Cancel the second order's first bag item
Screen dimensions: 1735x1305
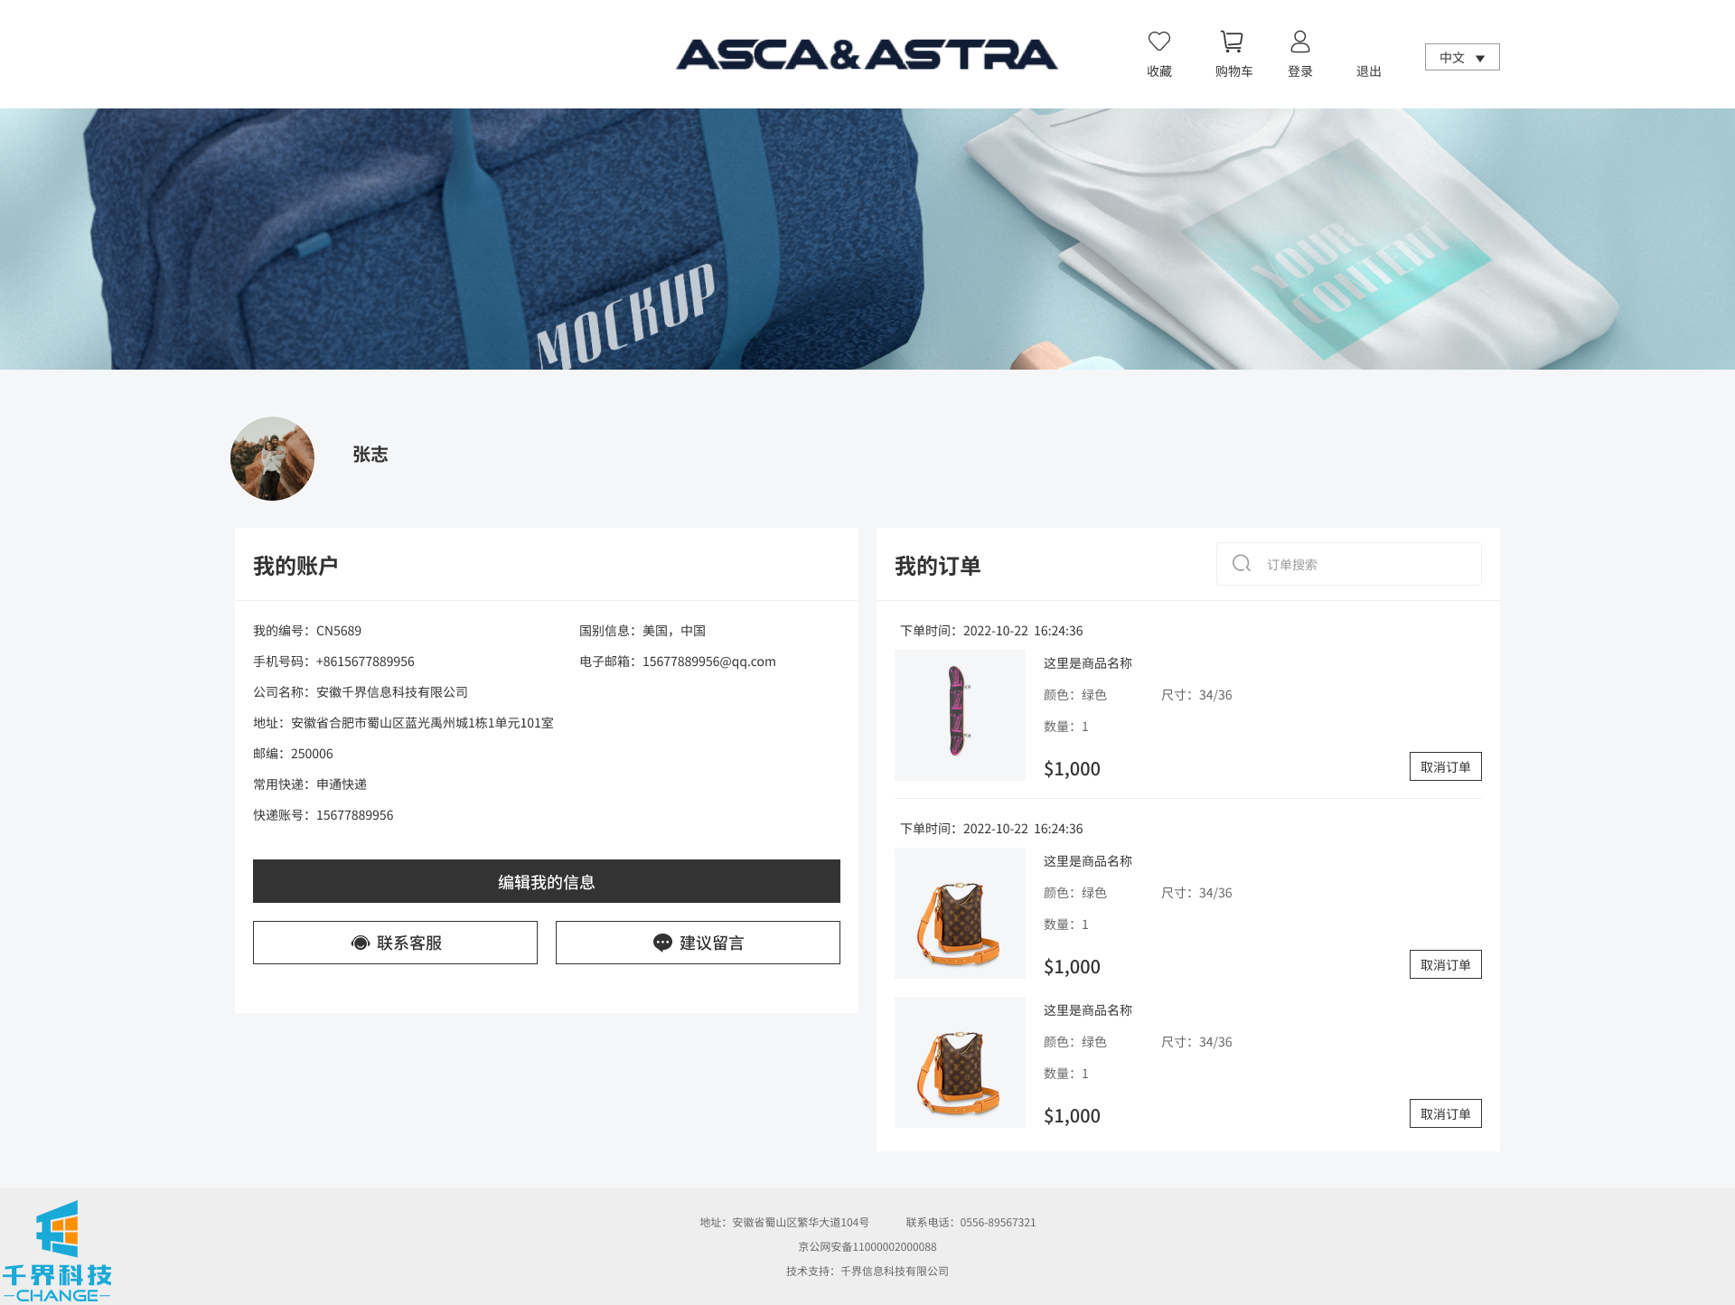1445,964
